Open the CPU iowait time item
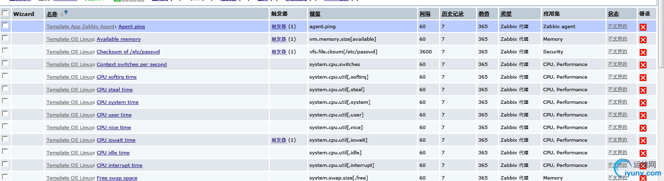This screenshot has width=664, height=181. click(x=116, y=140)
